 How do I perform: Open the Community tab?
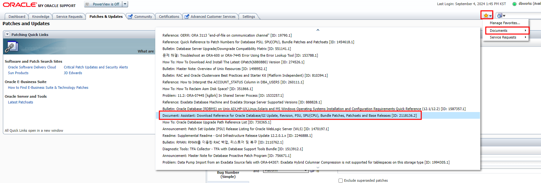click(141, 17)
